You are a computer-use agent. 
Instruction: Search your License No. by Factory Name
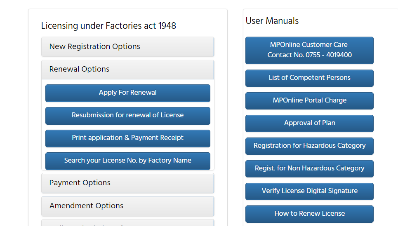127,161
